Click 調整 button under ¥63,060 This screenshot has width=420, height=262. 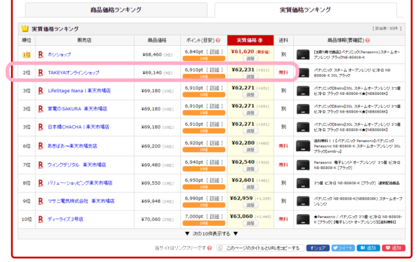point(251,223)
